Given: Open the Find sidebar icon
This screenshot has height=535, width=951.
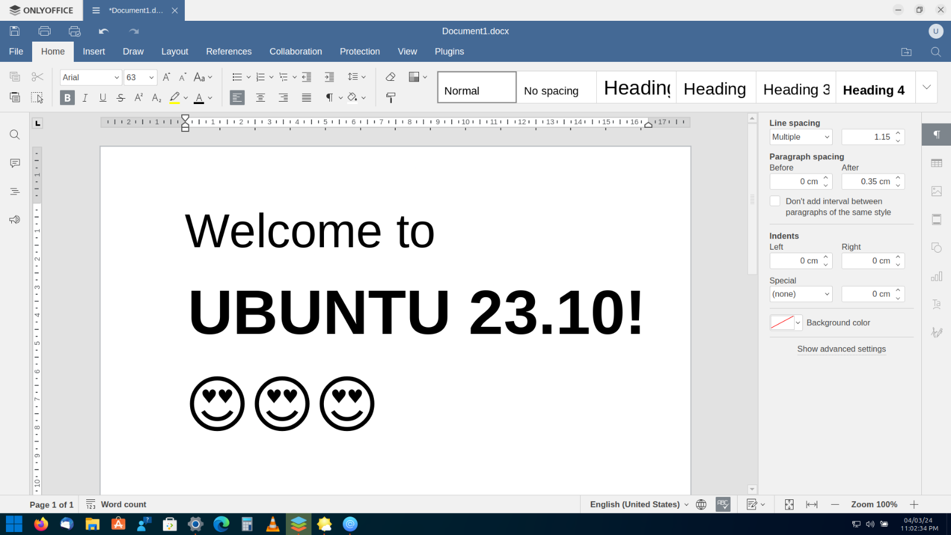Looking at the screenshot, I should tap(15, 135).
